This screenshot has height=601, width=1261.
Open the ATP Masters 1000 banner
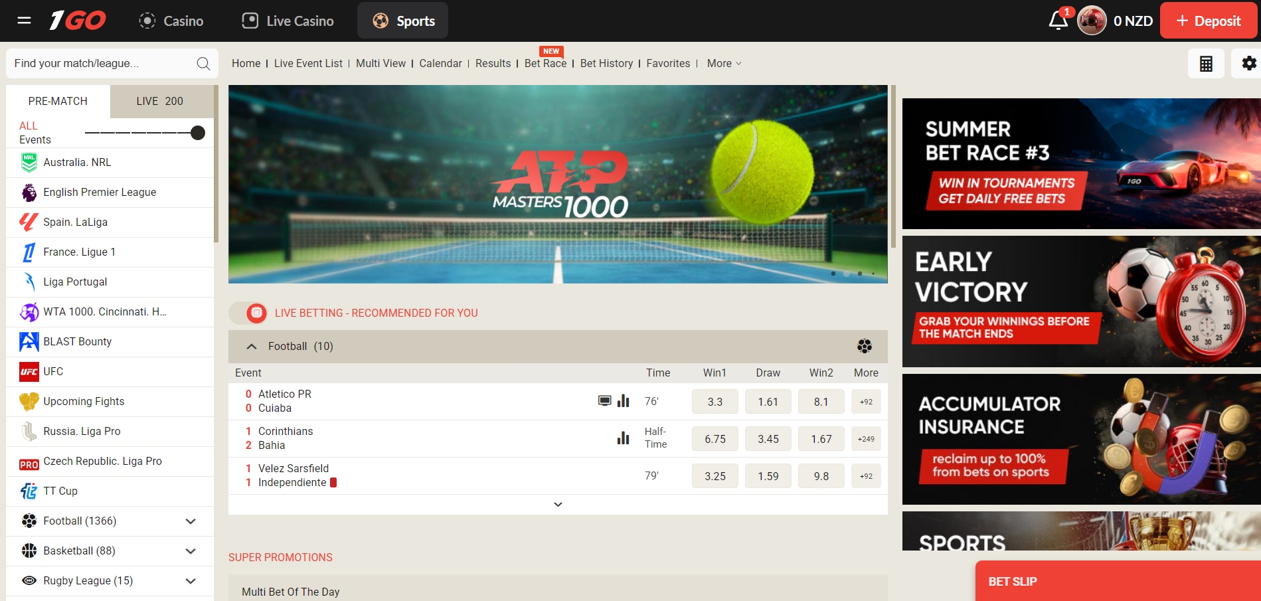(558, 184)
